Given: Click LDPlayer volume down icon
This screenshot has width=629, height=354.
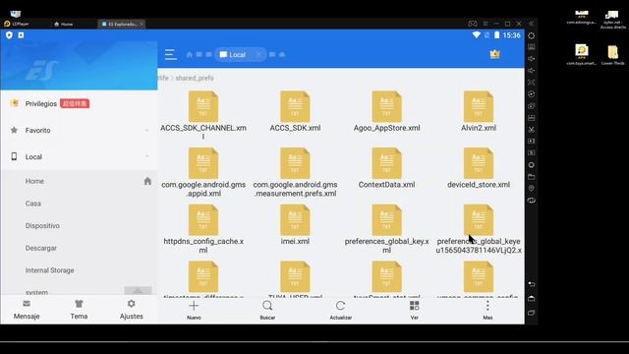Looking at the screenshot, I should [532, 71].
